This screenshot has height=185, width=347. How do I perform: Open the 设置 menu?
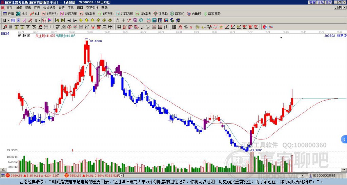(62, 8)
